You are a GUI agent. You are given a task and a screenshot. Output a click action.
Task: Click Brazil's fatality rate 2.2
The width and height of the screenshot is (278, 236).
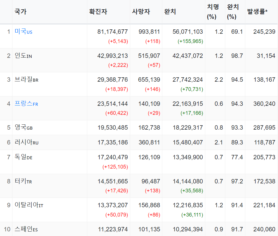click(x=219, y=80)
